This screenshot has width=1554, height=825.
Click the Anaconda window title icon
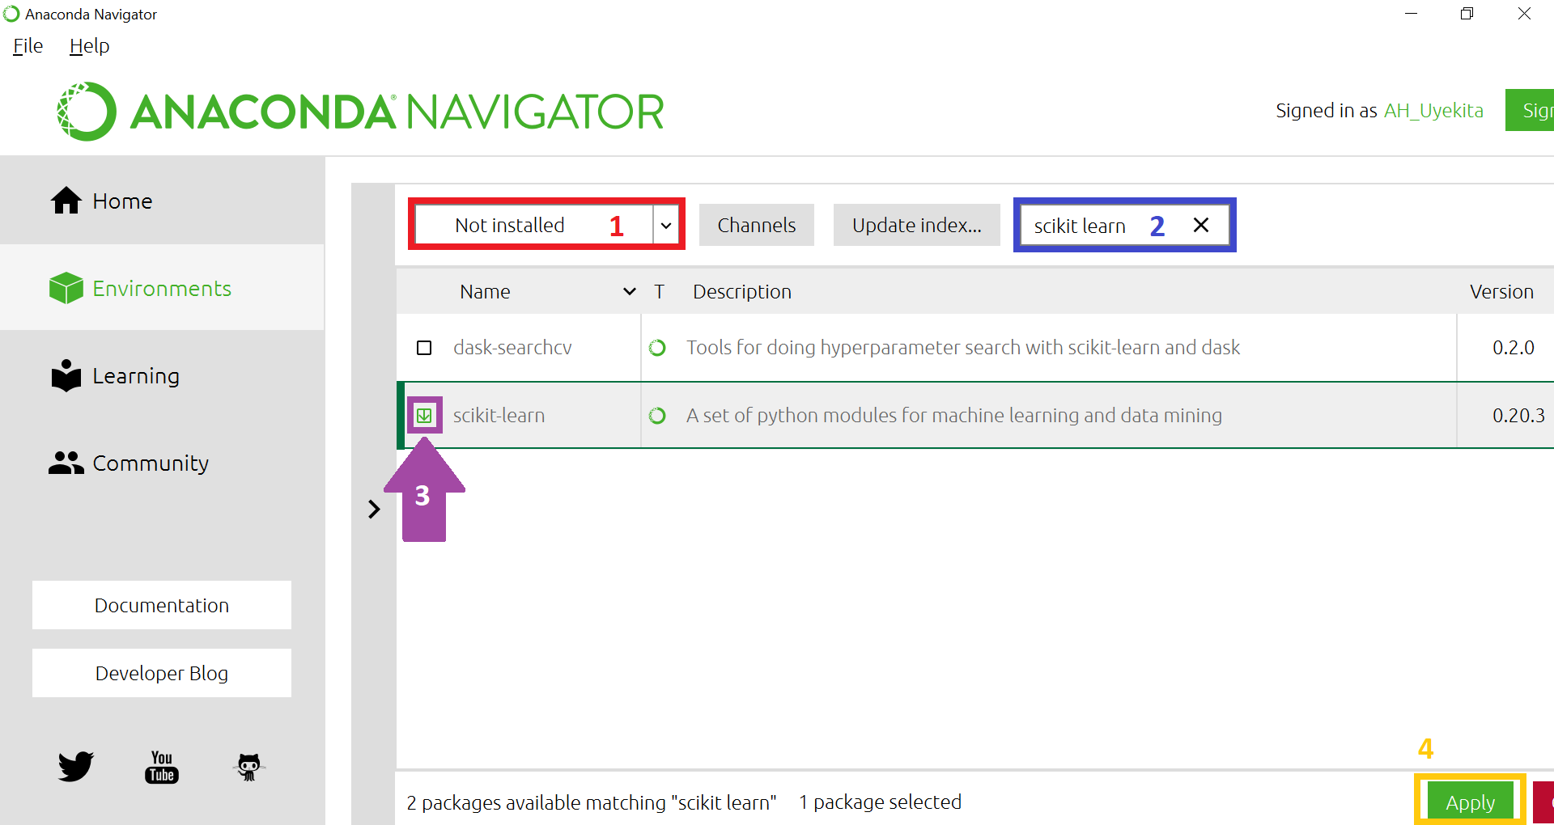11,14
